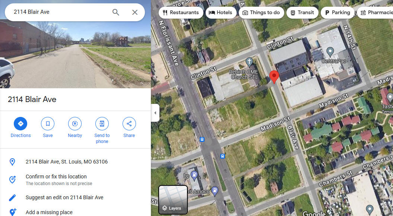
Task: Open the Layers map view switcher
Action: tap(173, 200)
